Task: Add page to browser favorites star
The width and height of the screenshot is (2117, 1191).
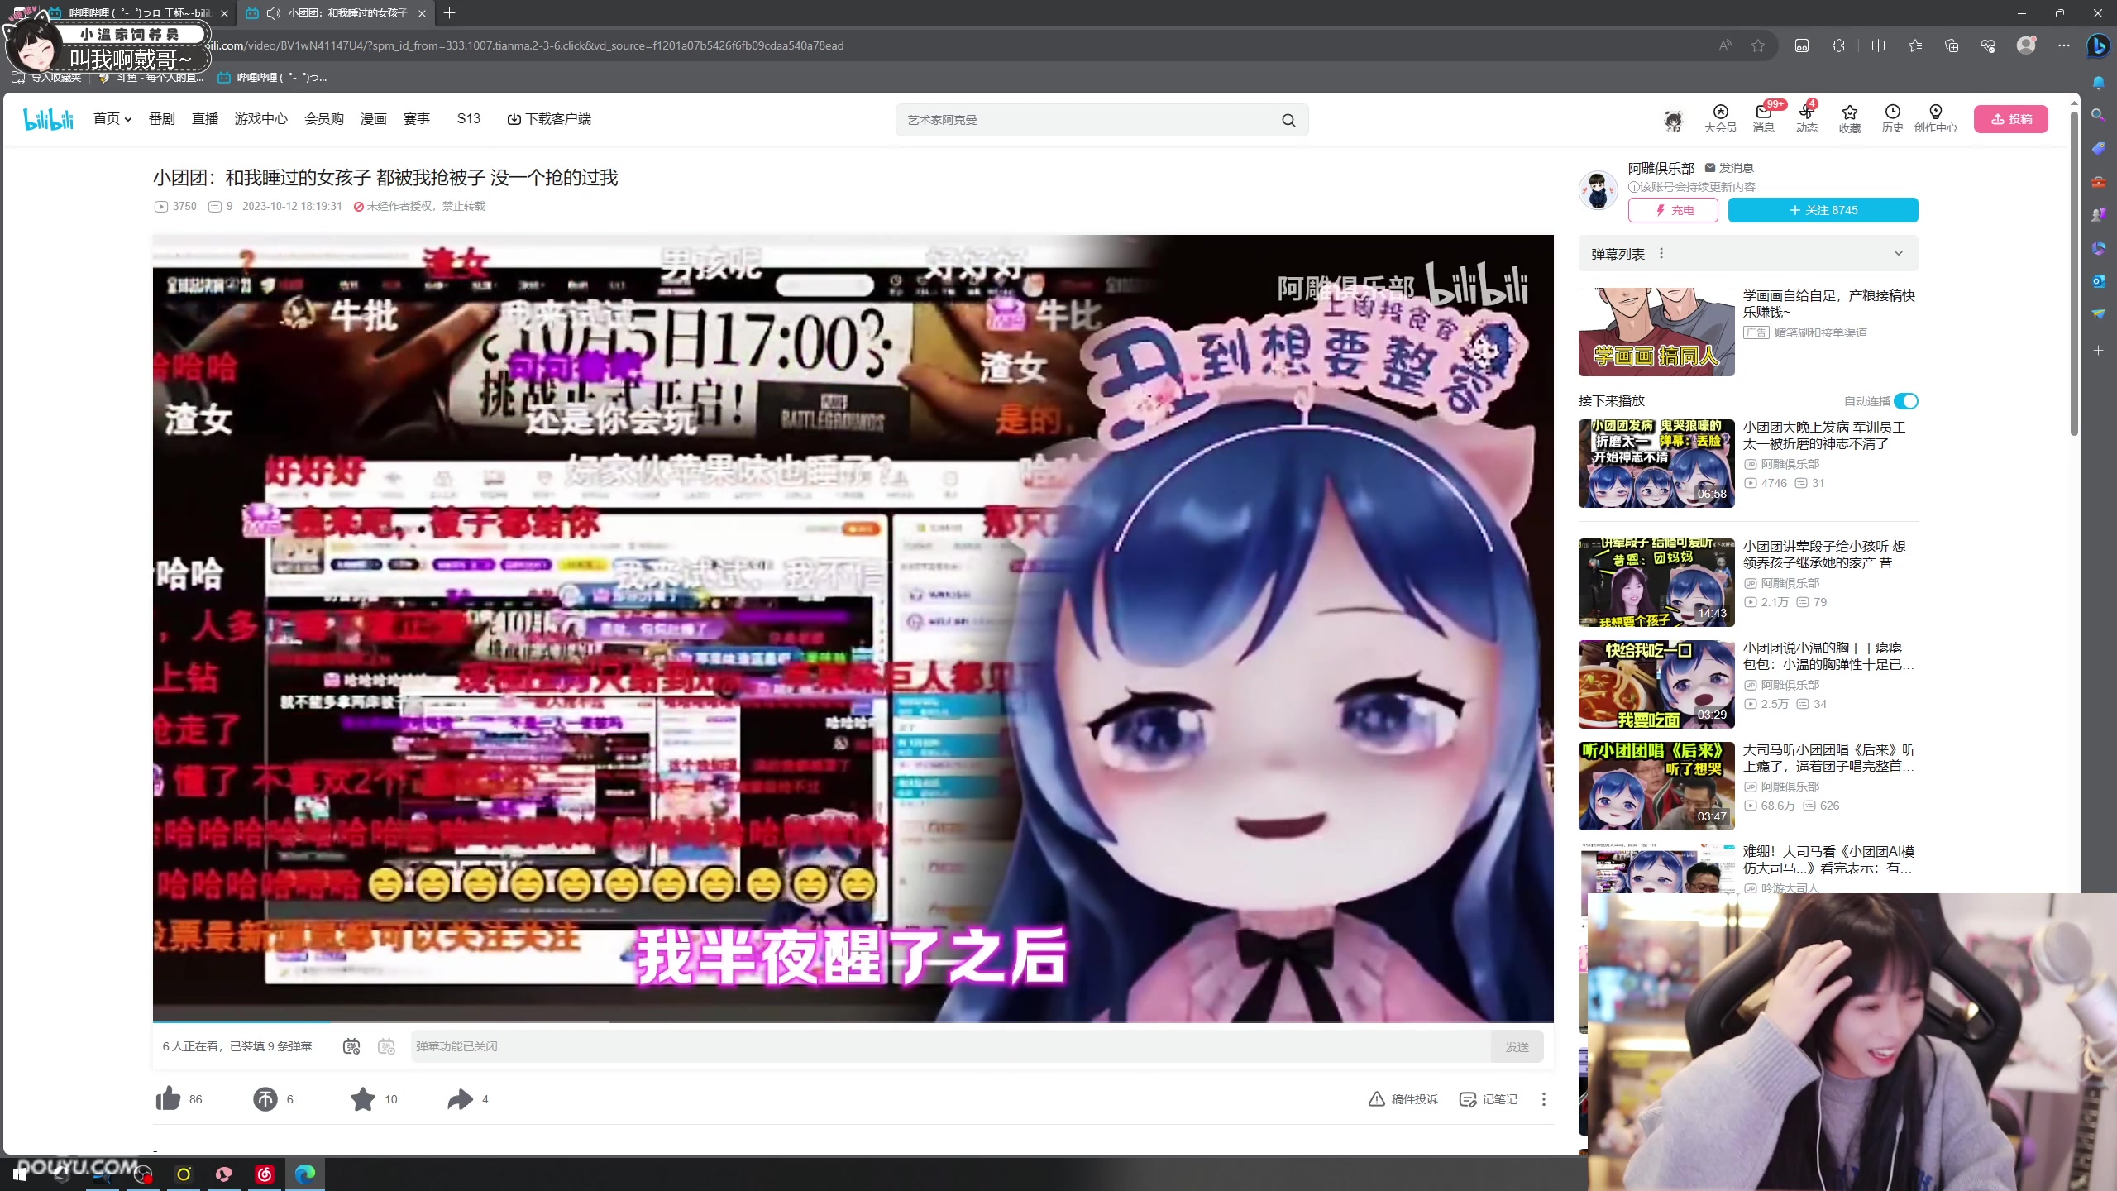Action: point(1758,45)
